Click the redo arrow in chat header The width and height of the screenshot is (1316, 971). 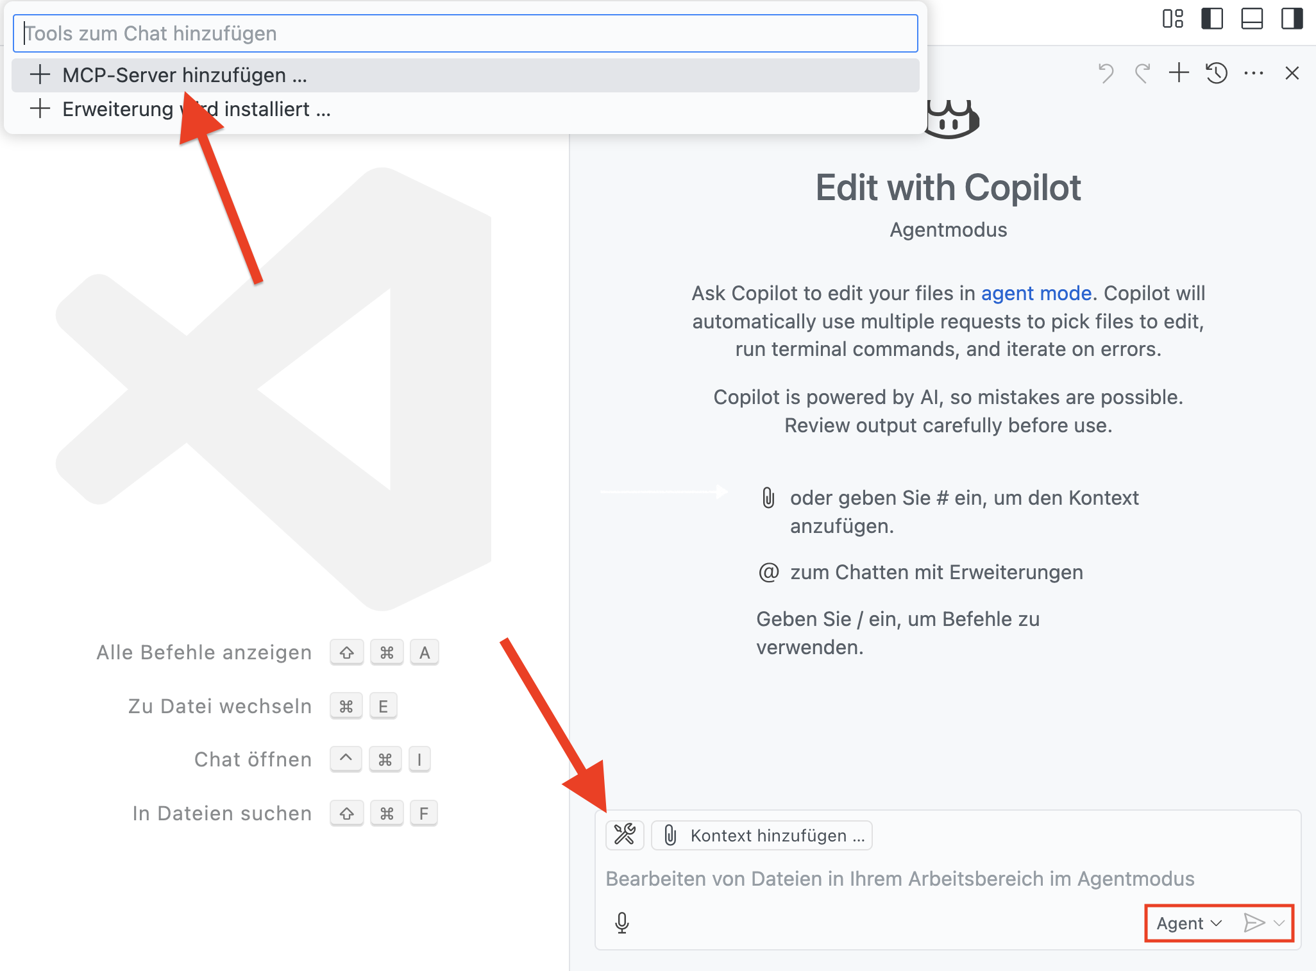pyautogui.click(x=1142, y=73)
